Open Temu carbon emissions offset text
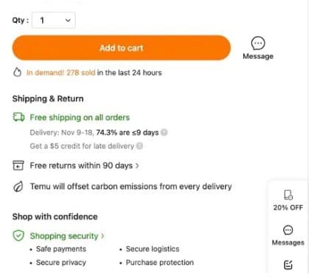The height and width of the screenshot is (277, 309). (131, 186)
